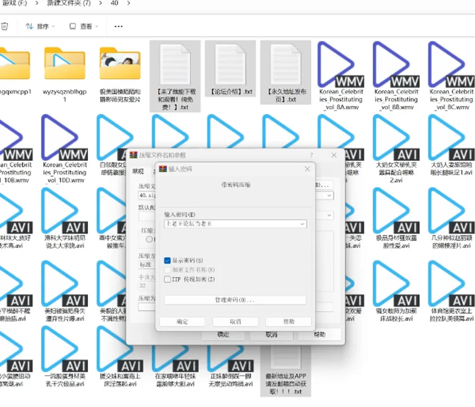Select the vol_8A.wmv video file icon

pos(341,64)
